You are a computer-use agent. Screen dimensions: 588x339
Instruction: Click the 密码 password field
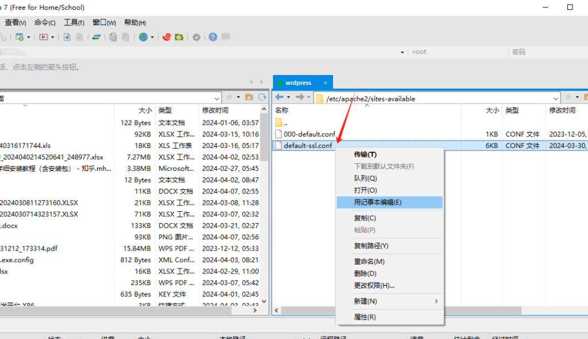548,52
